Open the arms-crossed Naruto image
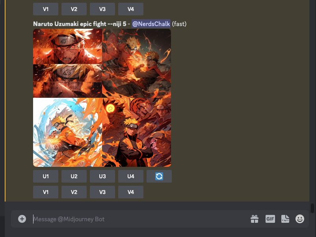 (x=137, y=132)
